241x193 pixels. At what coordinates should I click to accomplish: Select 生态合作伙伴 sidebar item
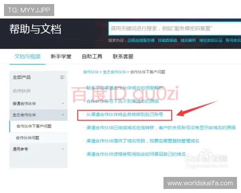[x=24, y=115]
